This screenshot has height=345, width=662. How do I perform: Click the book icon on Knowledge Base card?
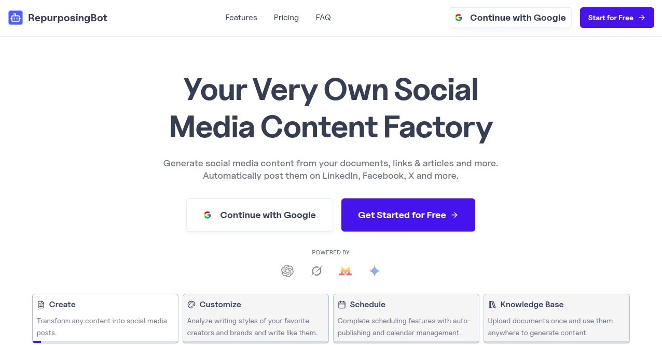pos(492,305)
